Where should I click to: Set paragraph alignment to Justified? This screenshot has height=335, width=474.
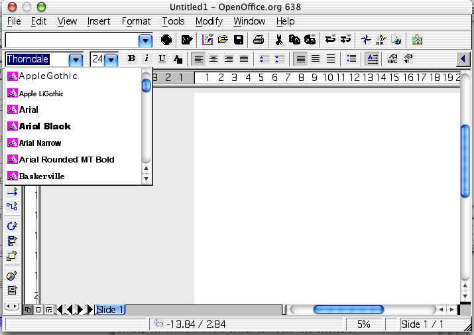tap(244, 59)
